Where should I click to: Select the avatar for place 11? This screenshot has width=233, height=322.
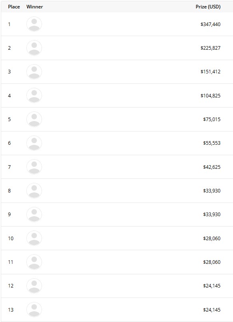pos(34,262)
